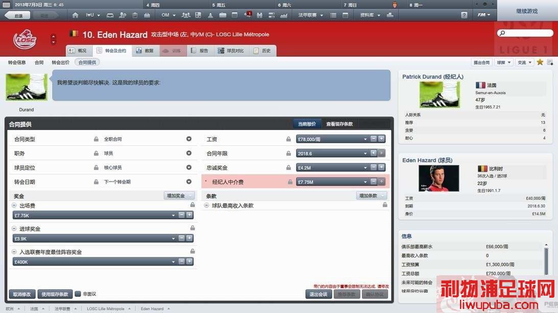Click the 取消修改 button
Viewport: 558px width, 313px height.
[22, 294]
